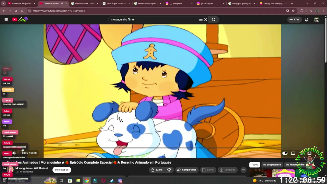327x184 pixels.
Task: Open the Chrome profile avatar
Action: 317,11
